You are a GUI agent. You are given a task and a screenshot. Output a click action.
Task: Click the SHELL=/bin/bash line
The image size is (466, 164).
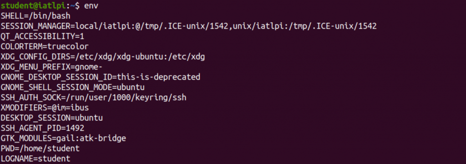[35, 16]
